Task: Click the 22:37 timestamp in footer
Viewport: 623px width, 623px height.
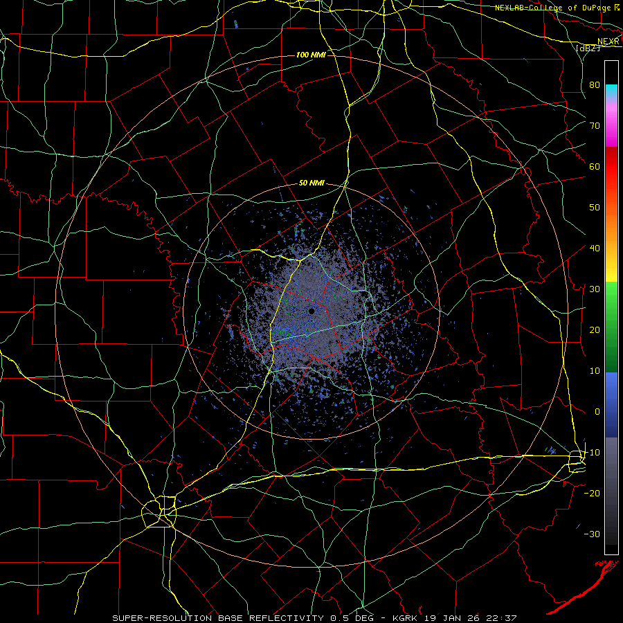Action: click(x=502, y=618)
